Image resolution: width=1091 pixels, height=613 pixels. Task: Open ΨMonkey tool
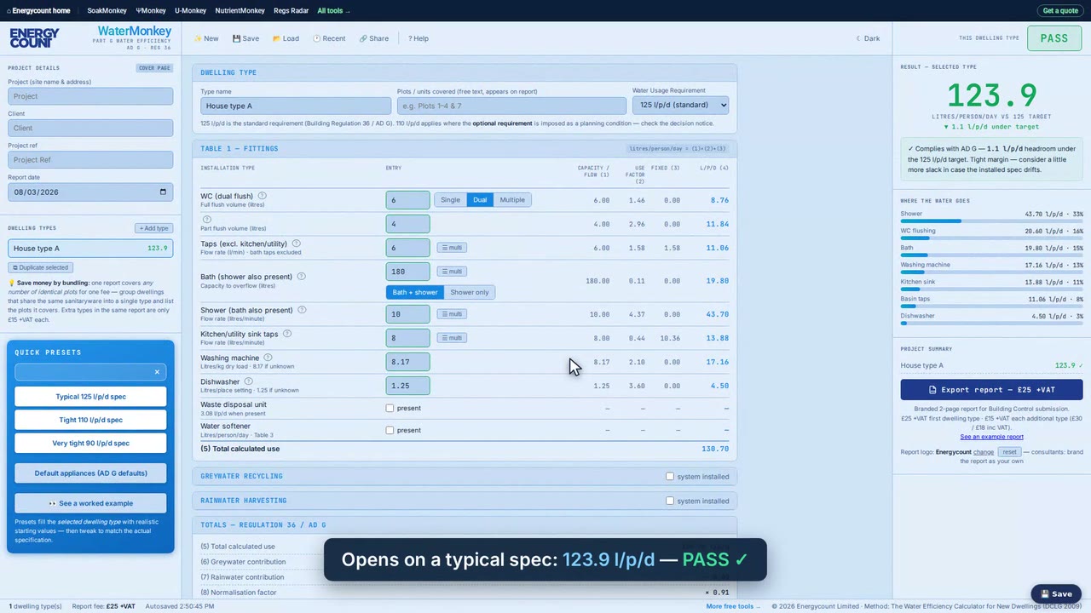tap(151, 11)
